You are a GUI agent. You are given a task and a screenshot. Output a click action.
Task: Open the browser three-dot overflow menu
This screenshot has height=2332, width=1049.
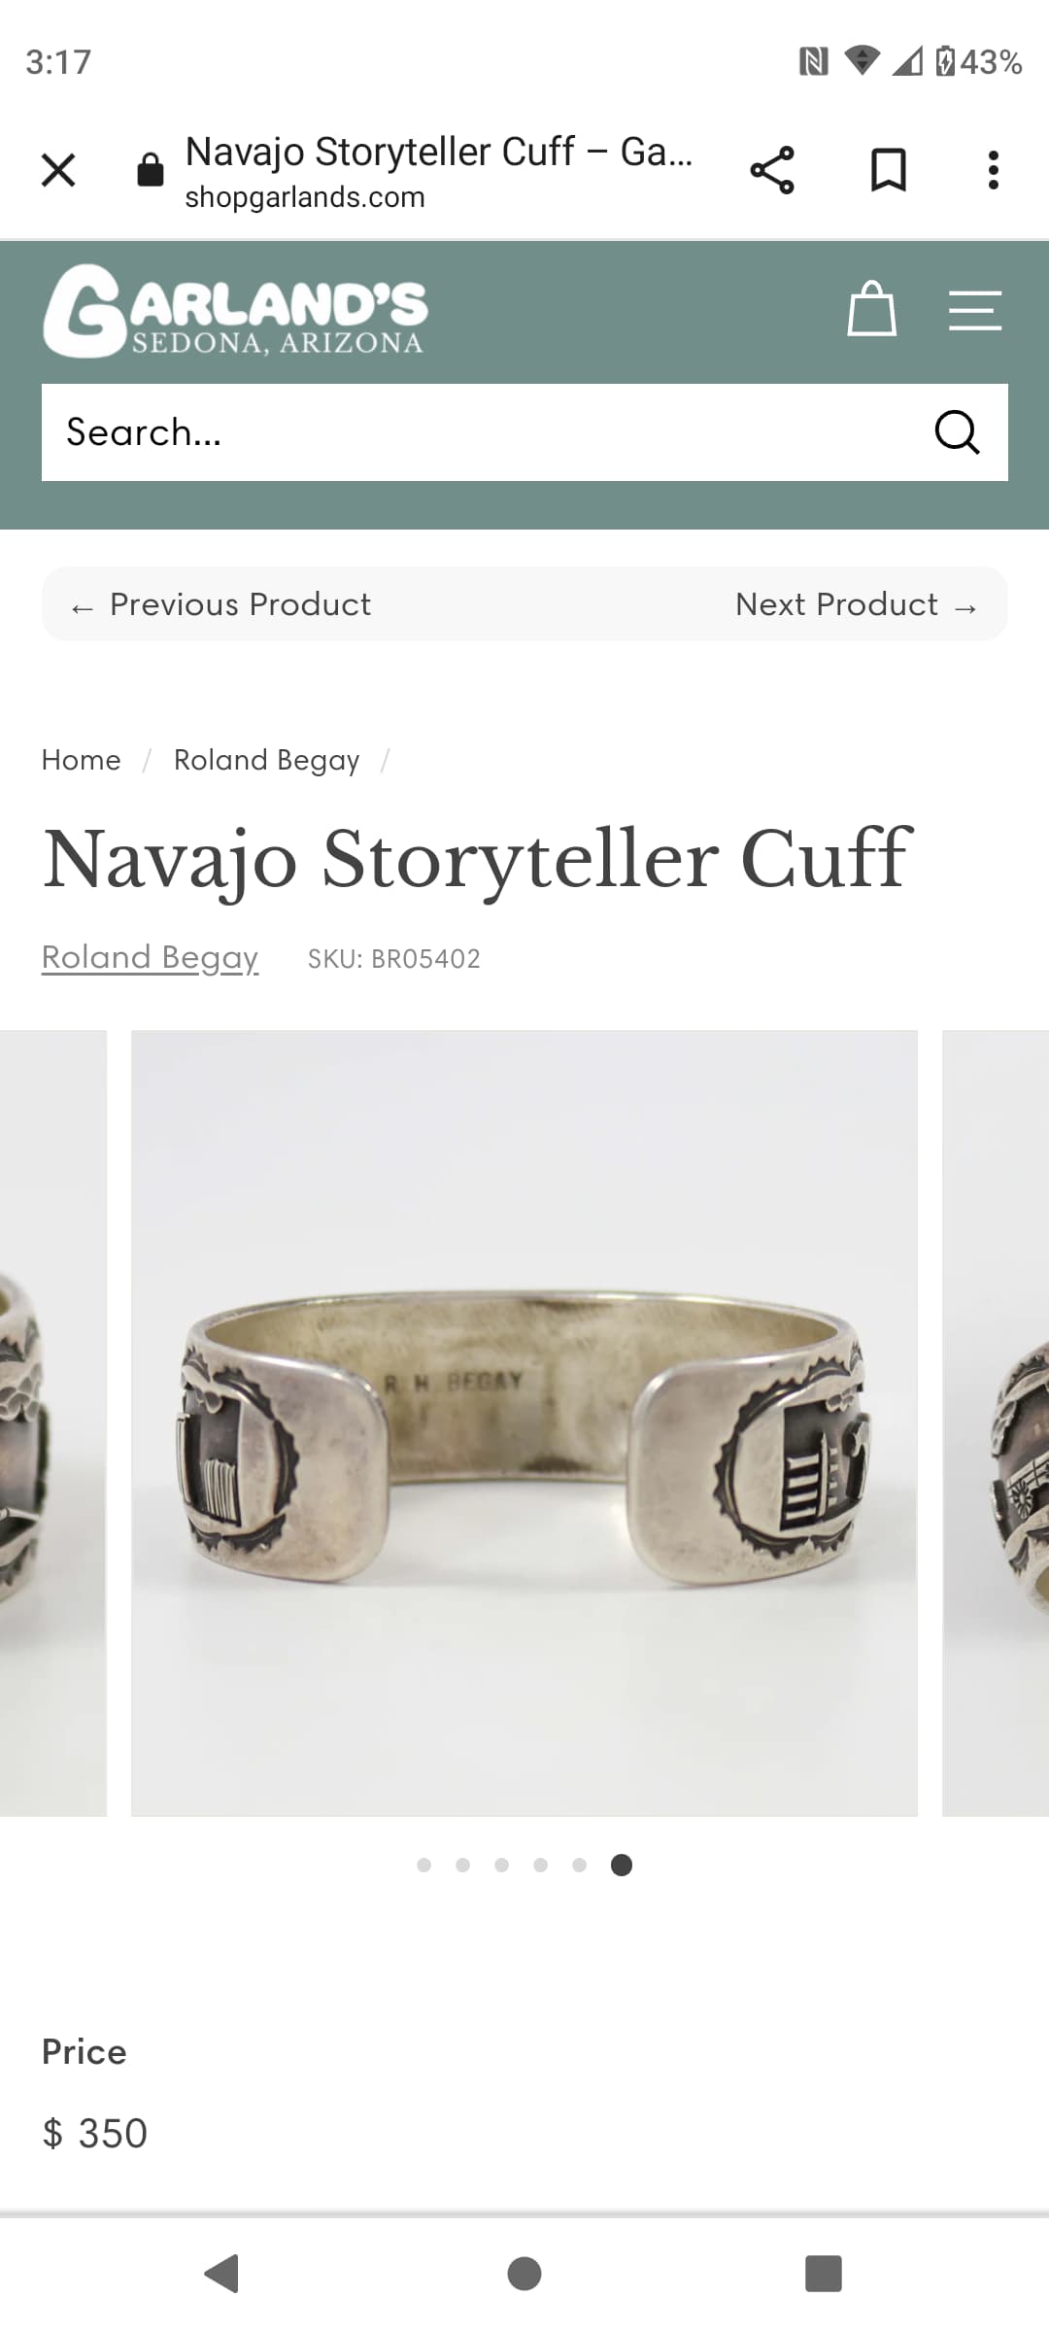(993, 171)
